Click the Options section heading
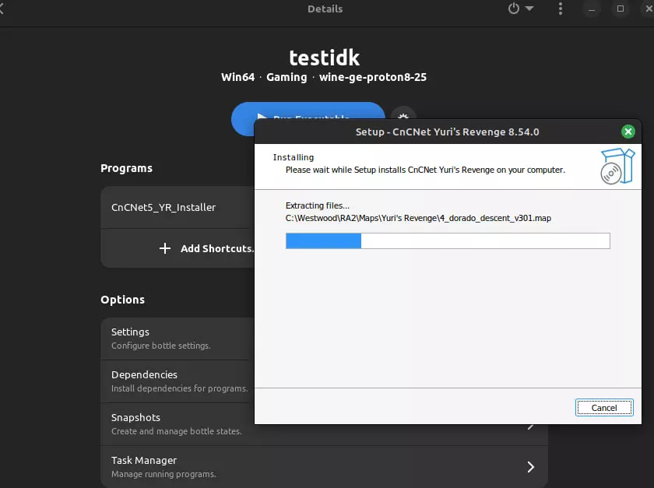The image size is (654, 488). click(123, 300)
